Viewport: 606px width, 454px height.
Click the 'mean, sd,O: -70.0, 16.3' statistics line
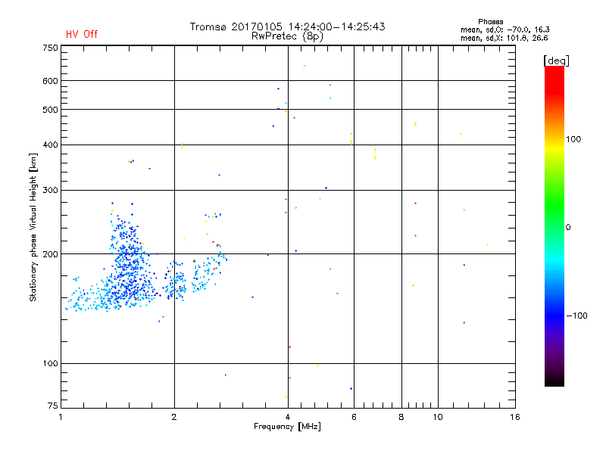[x=505, y=30]
